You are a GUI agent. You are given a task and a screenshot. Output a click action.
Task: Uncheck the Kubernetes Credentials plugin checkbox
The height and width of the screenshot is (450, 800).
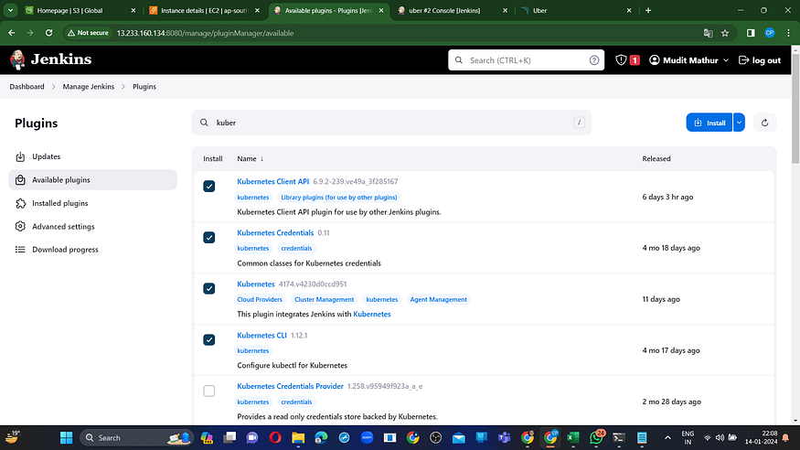tap(209, 237)
